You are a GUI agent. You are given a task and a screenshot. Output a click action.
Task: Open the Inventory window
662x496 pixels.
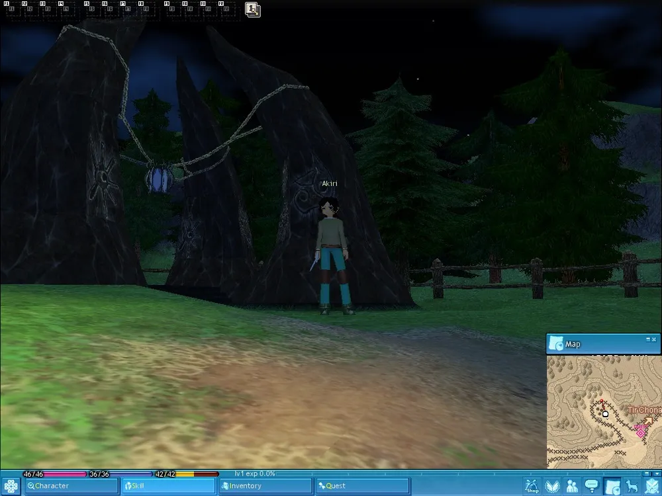coord(265,486)
